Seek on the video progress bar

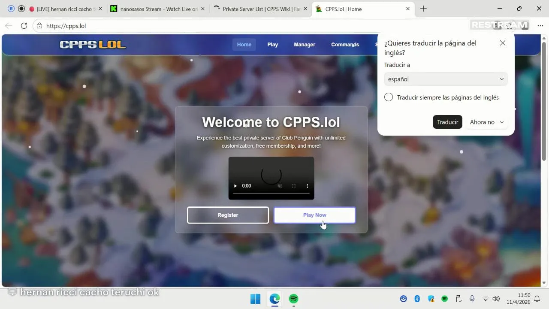coord(271,194)
